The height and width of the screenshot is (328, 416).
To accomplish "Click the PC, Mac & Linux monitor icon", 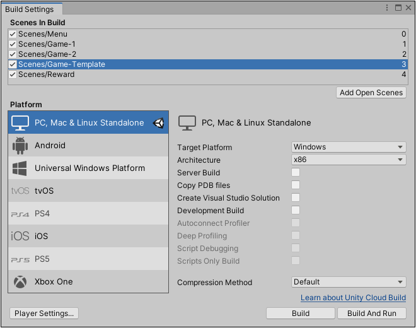I will pos(21,123).
